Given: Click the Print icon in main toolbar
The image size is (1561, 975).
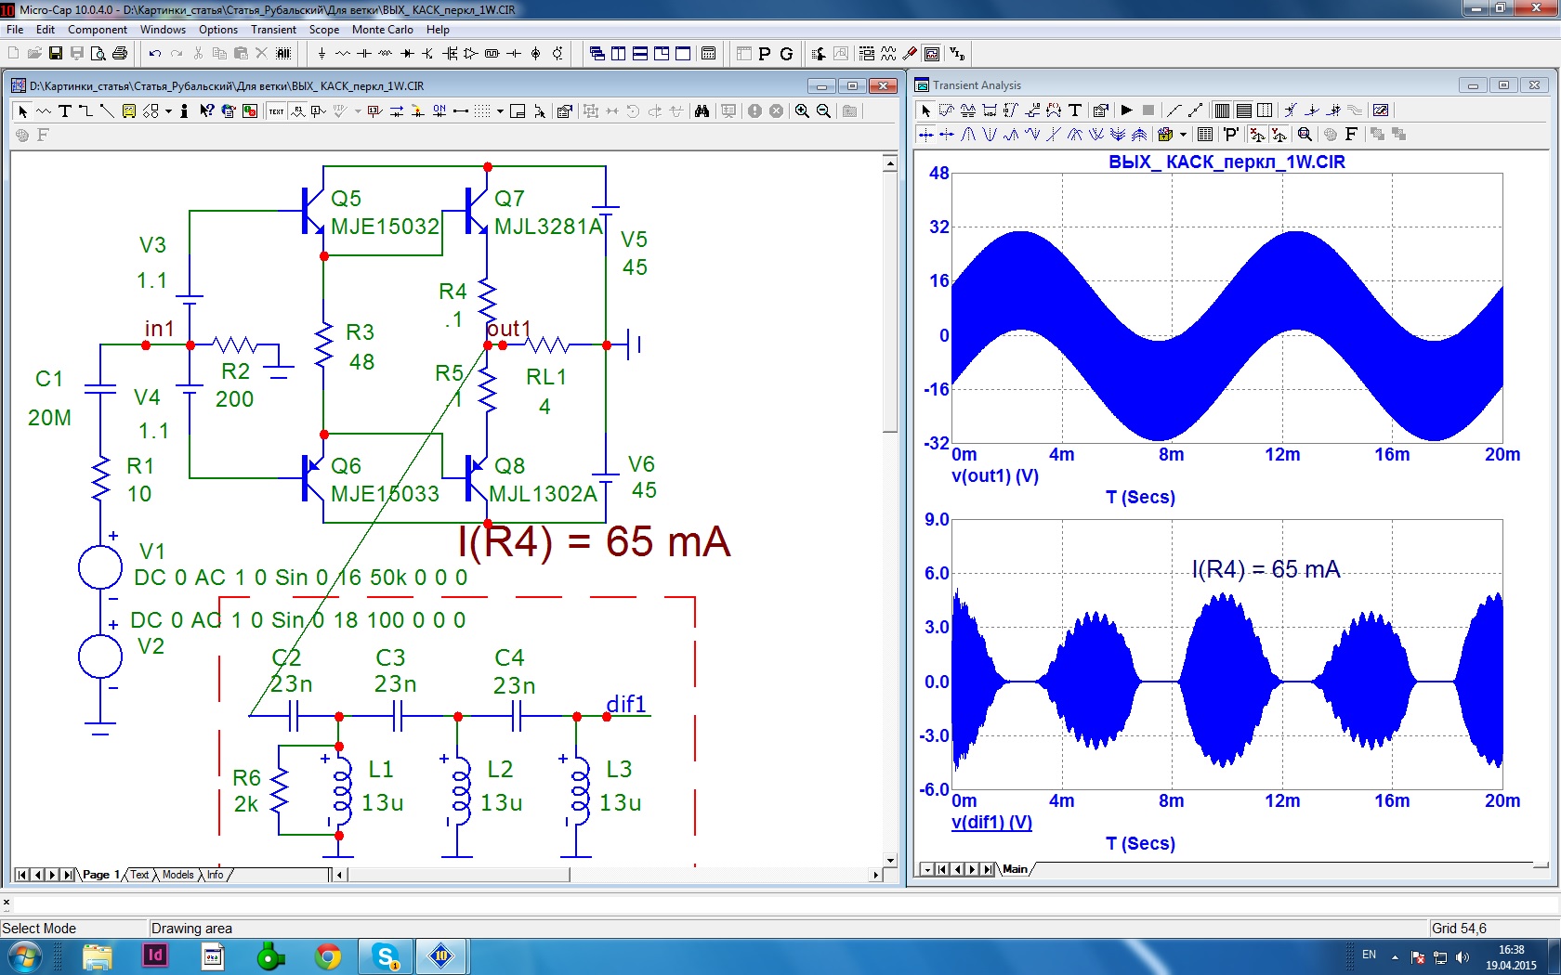Looking at the screenshot, I should click(119, 54).
